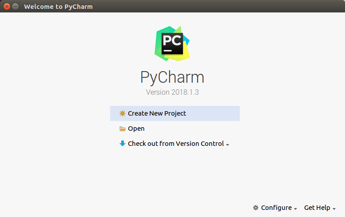
Task: Click the PyCharm PC logo
Action: pyautogui.click(x=172, y=44)
